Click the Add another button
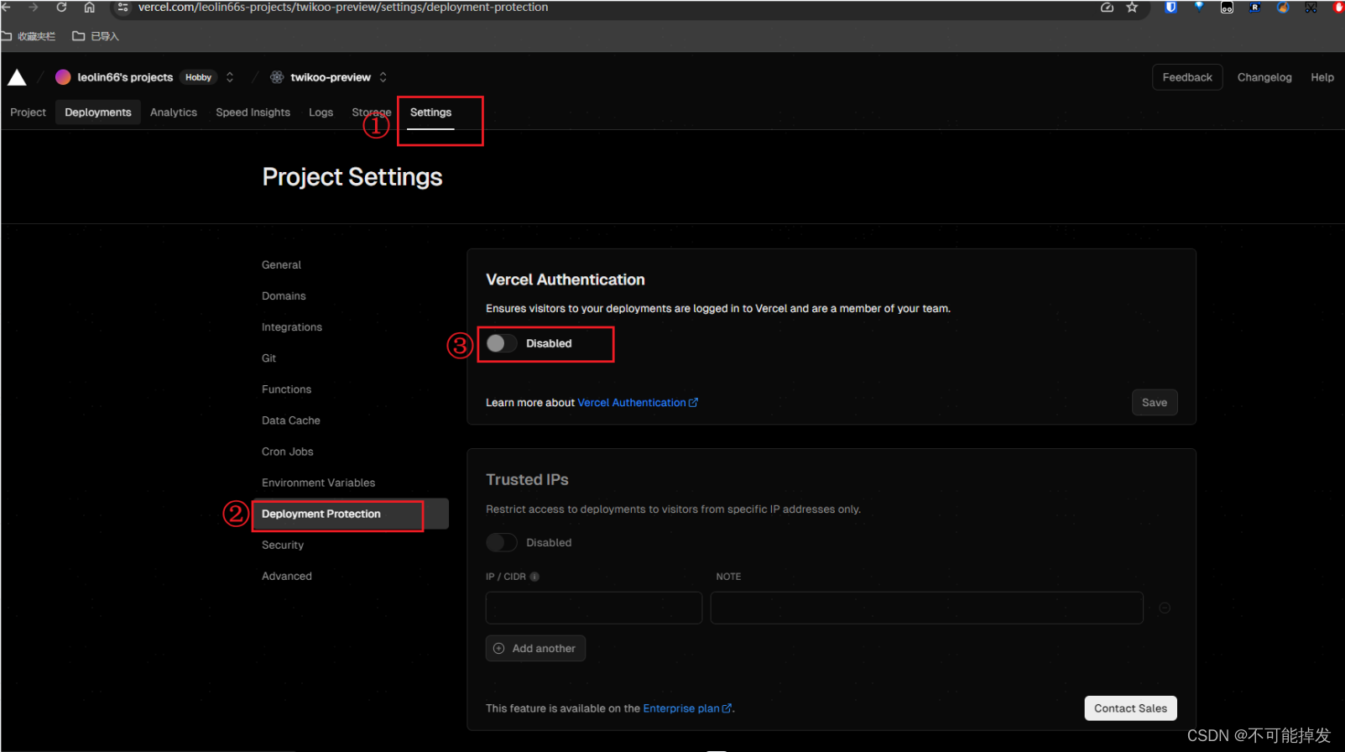Image resolution: width=1345 pixels, height=752 pixels. tap(535, 648)
